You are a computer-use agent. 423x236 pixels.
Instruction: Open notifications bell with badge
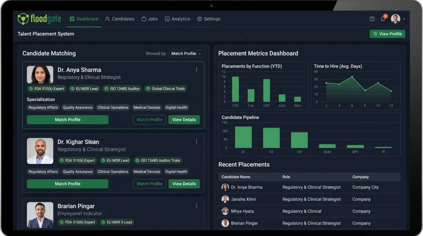pos(383,19)
